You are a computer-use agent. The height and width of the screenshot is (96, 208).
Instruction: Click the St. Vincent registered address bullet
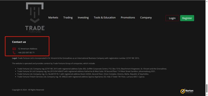[x=92, y=69]
